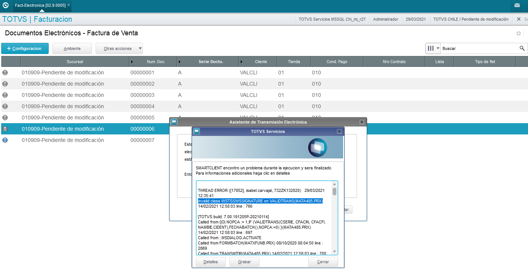Image resolution: width=528 pixels, height=276 pixels.
Task: Open the dropdown arrow beside column chooser
Action: click(438, 48)
